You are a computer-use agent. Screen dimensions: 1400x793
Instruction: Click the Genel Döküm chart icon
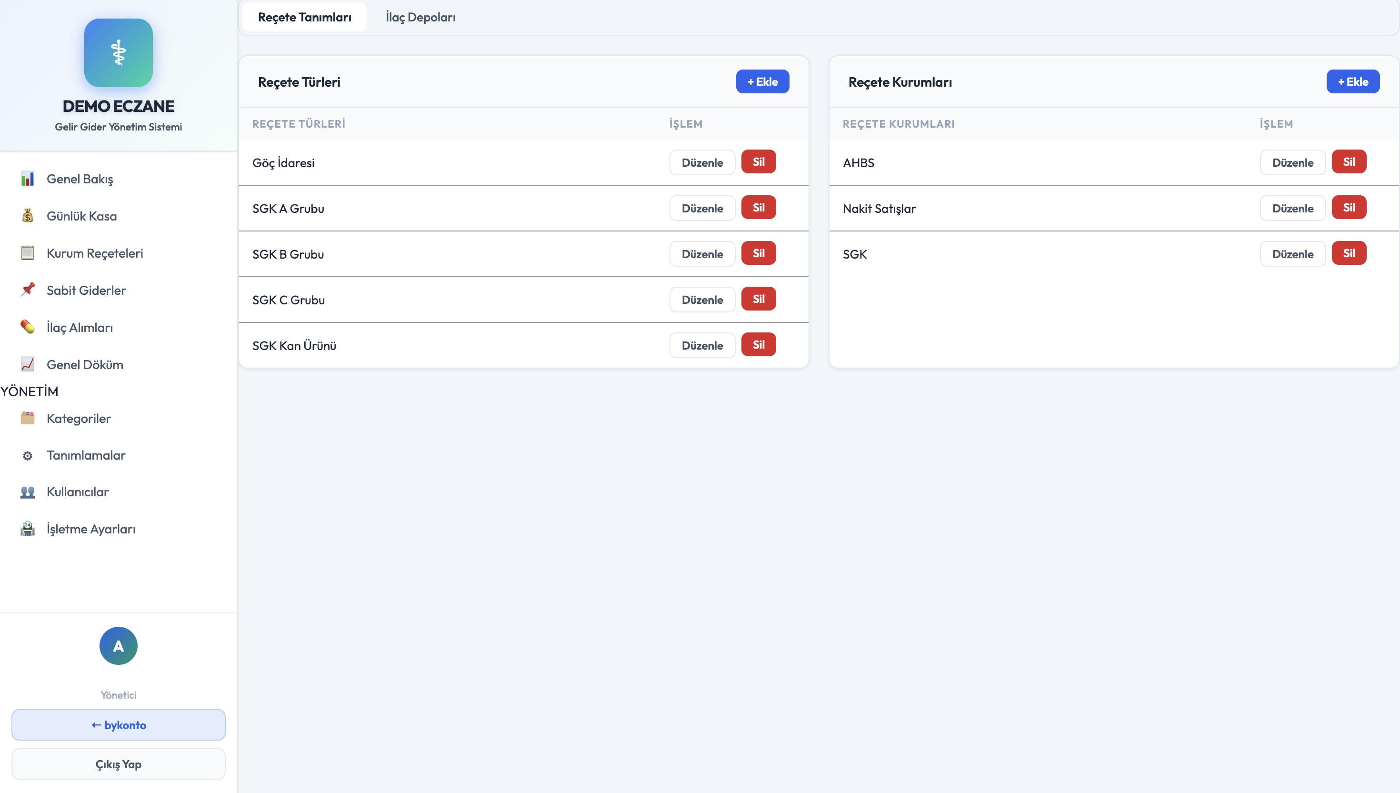click(x=27, y=364)
